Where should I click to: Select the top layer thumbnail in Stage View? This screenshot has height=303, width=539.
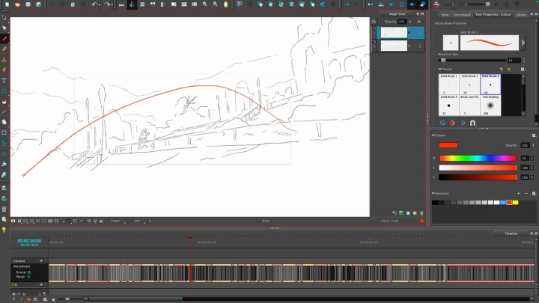(x=395, y=33)
